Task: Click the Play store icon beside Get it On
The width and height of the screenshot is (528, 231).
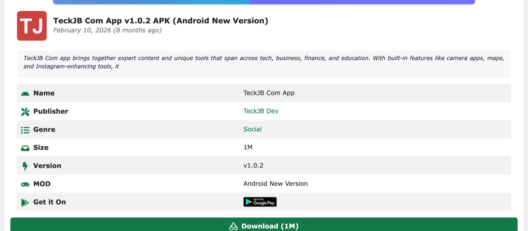Action: point(25,202)
